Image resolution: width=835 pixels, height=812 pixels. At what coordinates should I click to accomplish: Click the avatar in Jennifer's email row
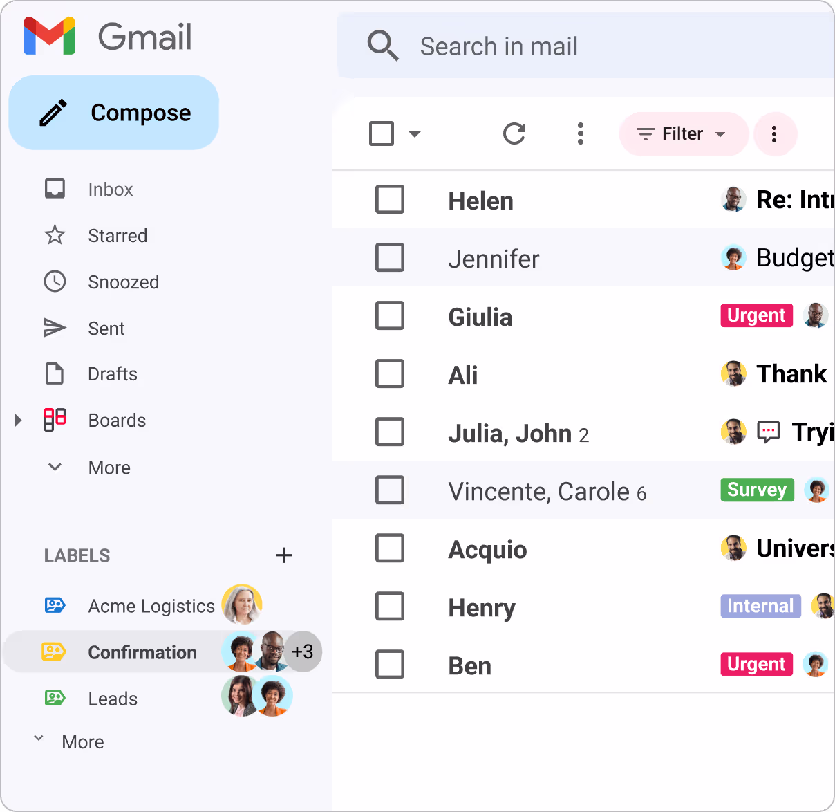click(x=733, y=257)
